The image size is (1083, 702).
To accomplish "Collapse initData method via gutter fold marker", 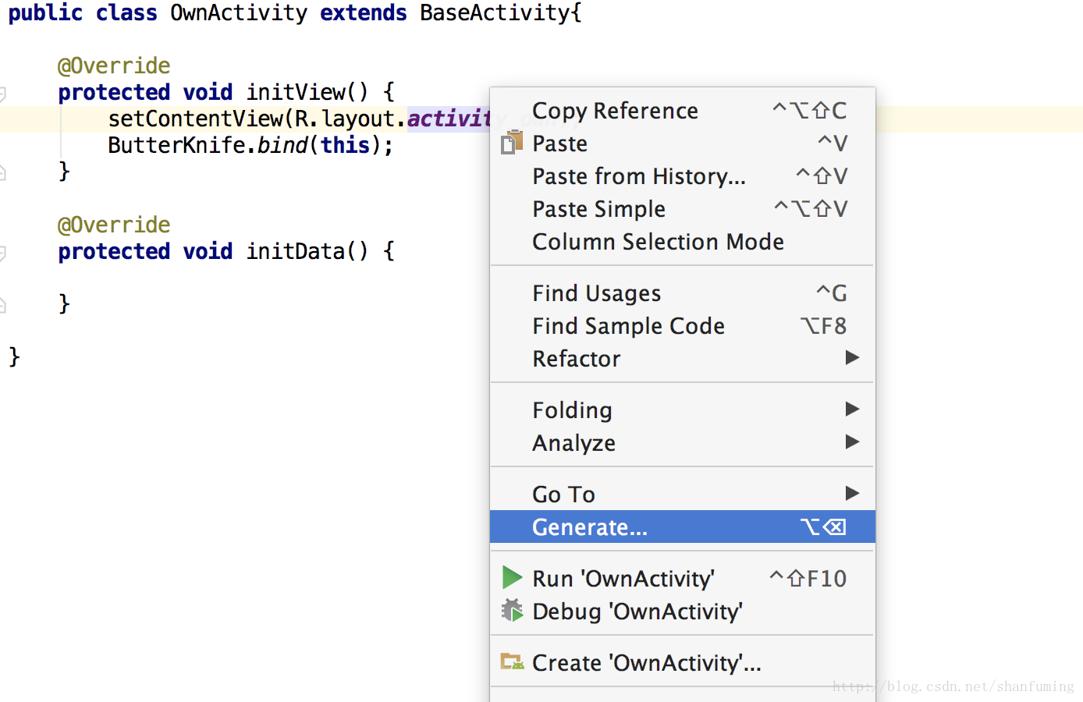I will (x=3, y=253).
